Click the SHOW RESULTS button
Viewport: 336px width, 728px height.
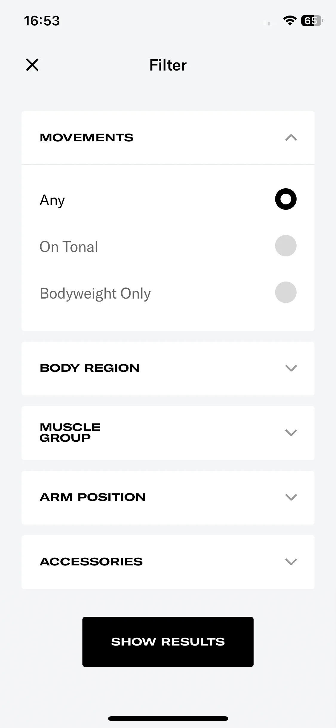[168, 642]
